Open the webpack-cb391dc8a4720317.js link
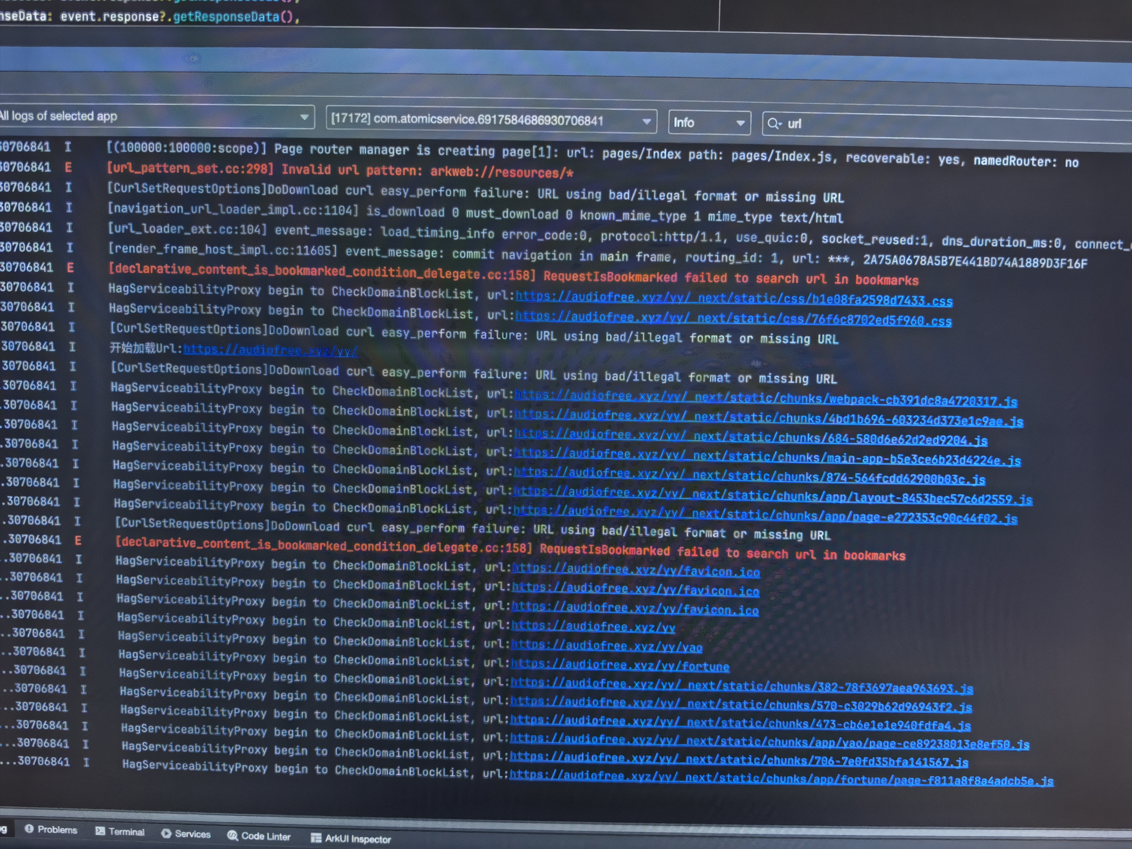Viewport: 1132px width, 849px height. point(766,399)
